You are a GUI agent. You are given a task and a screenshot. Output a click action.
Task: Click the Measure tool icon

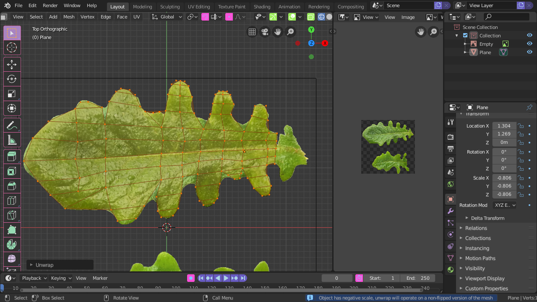tap(12, 140)
